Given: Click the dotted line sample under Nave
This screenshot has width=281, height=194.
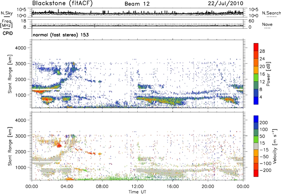Looking at the screenshot, I should click(x=267, y=28).
